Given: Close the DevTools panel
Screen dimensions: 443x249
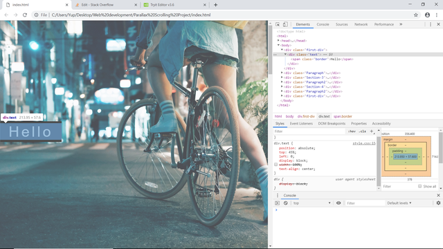Looking at the screenshot, I should (438, 24).
